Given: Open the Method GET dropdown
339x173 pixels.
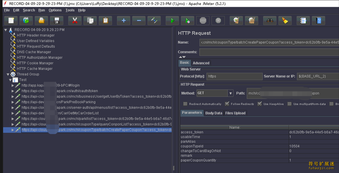Looking at the screenshot, I should pos(231,93).
